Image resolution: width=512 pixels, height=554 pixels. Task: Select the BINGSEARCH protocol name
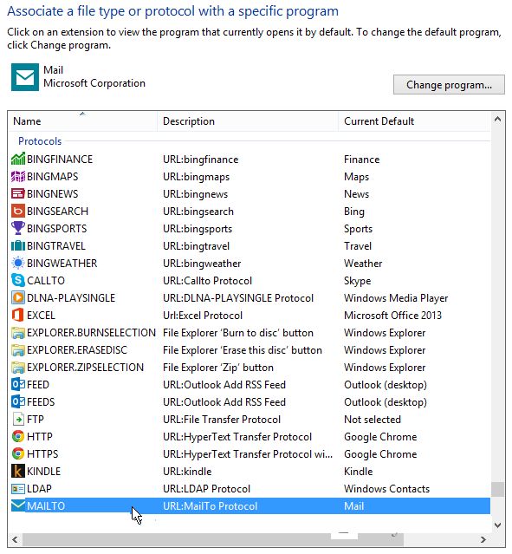point(57,212)
